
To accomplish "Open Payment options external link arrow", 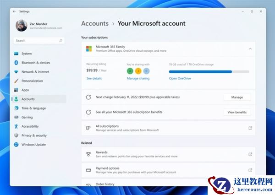I will click(250, 170).
